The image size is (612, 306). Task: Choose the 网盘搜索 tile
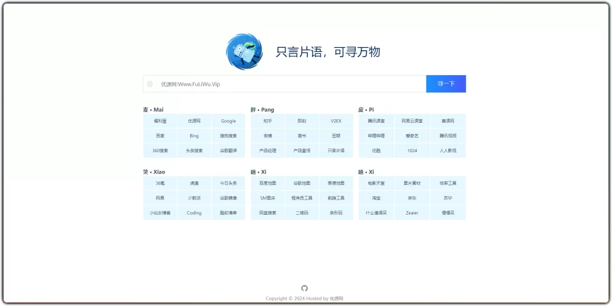[268, 213]
